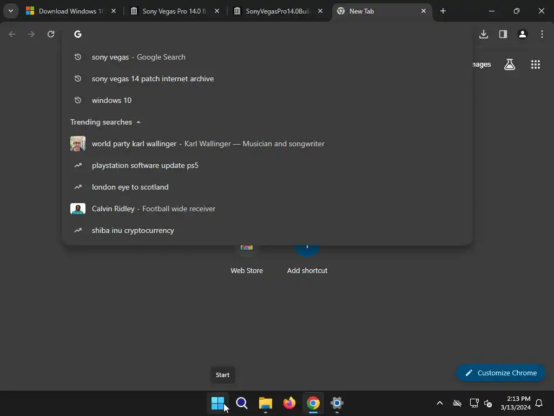Image resolution: width=554 pixels, height=416 pixels.
Task: Open the Web Store shortcut
Action: coord(247,260)
